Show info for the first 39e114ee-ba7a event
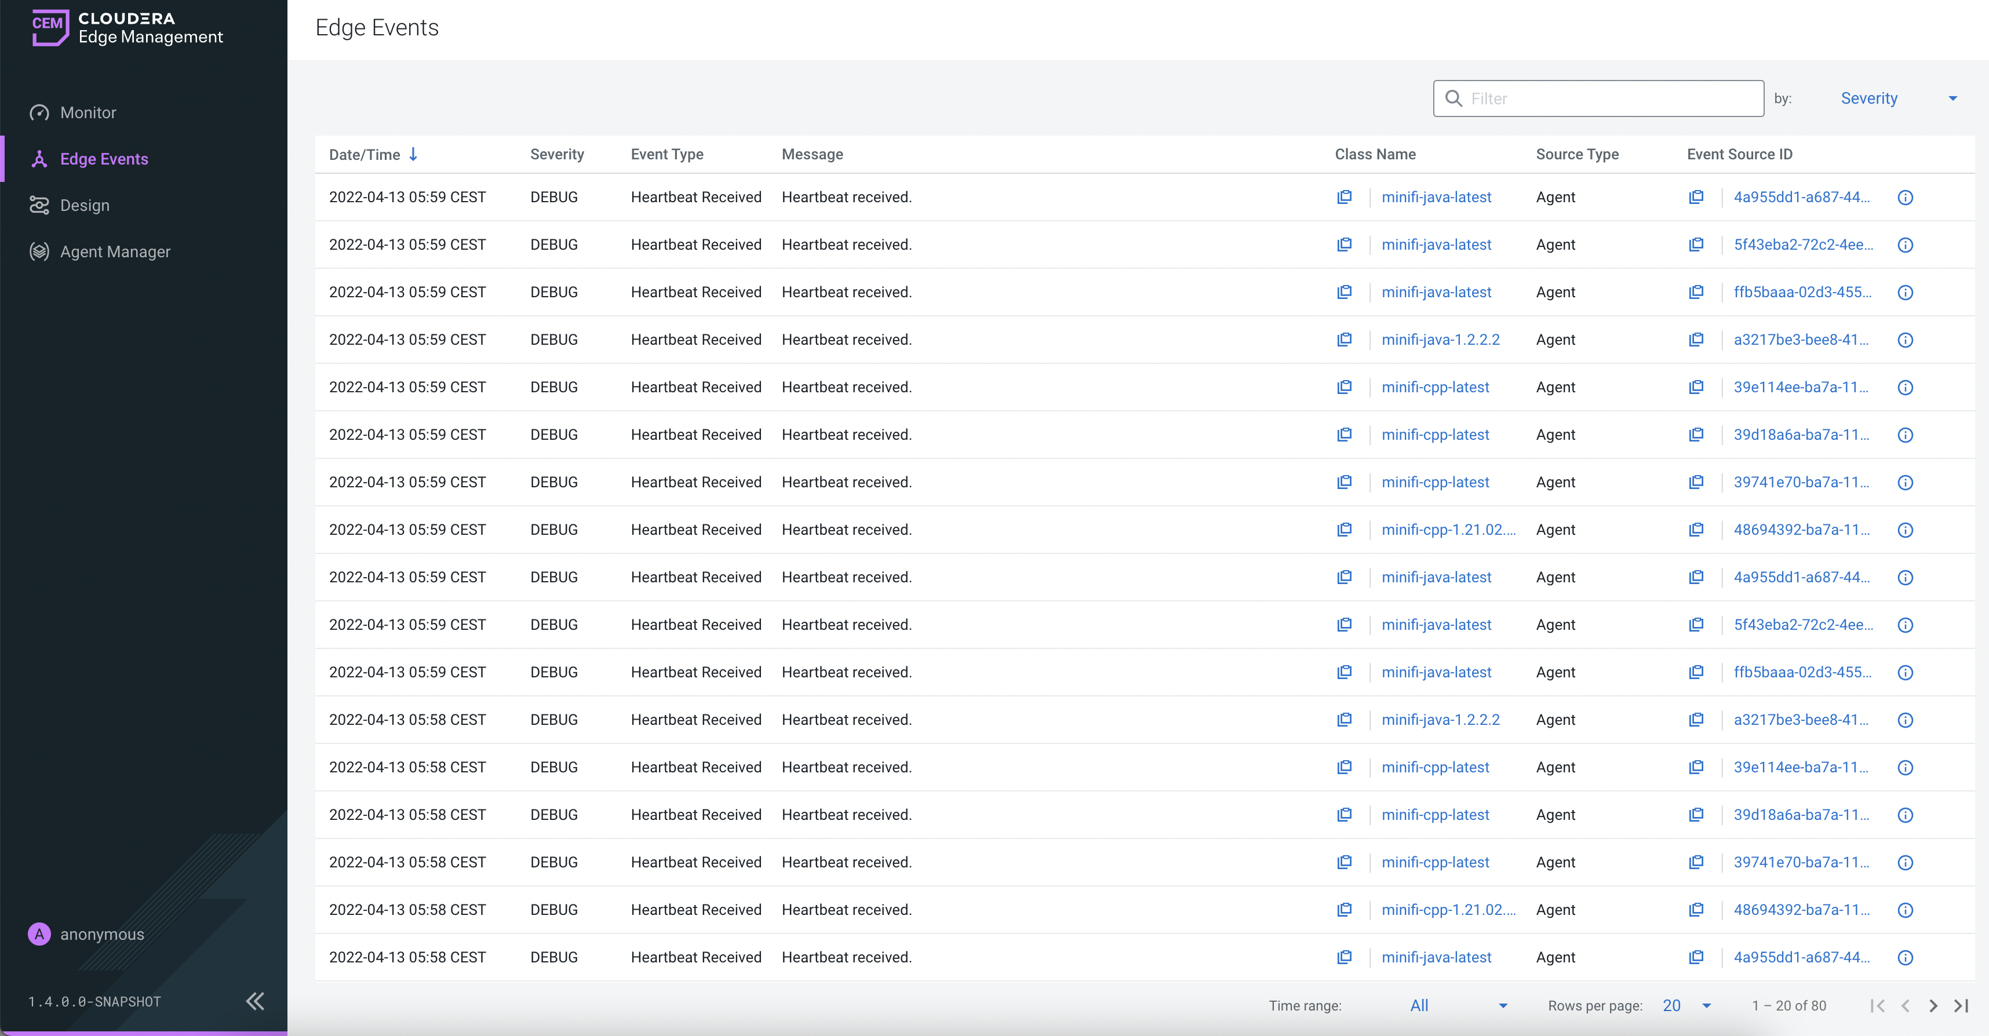The width and height of the screenshot is (1989, 1036). coord(1905,388)
